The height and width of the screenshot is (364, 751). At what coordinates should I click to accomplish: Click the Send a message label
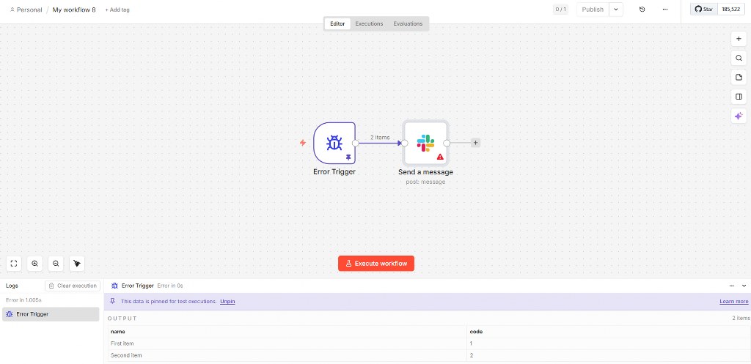click(425, 171)
